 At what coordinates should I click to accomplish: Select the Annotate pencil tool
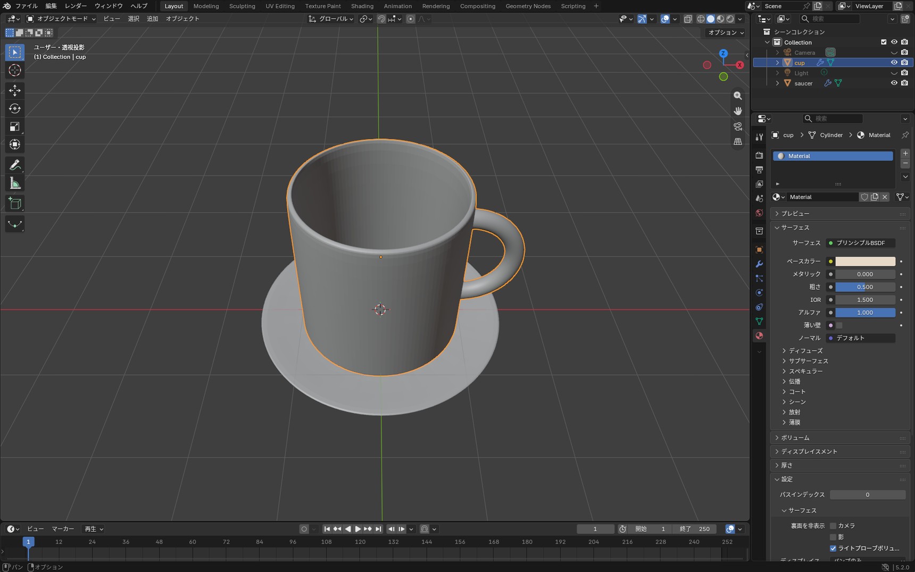pos(15,165)
